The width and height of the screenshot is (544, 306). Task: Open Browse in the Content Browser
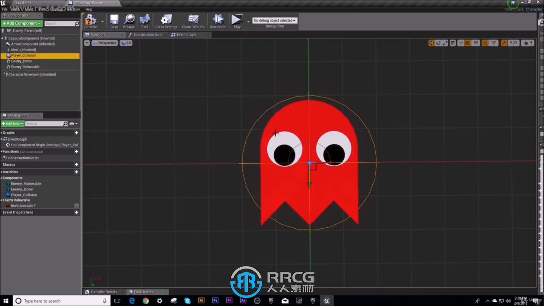(x=129, y=21)
